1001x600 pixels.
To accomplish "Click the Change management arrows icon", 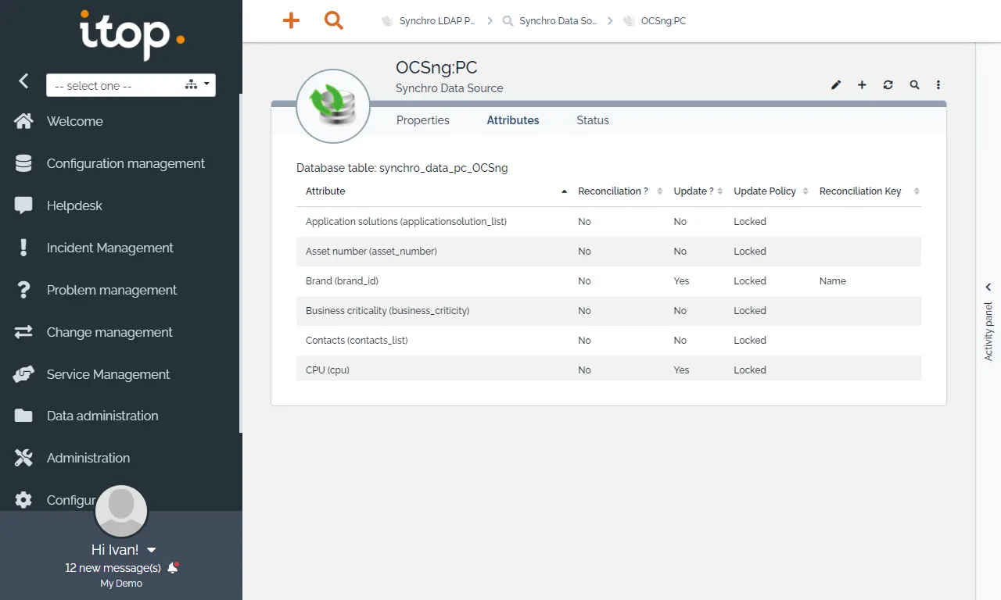I will 23,332.
